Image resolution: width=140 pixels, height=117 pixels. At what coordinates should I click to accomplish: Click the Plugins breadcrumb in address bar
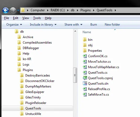pos(85,10)
